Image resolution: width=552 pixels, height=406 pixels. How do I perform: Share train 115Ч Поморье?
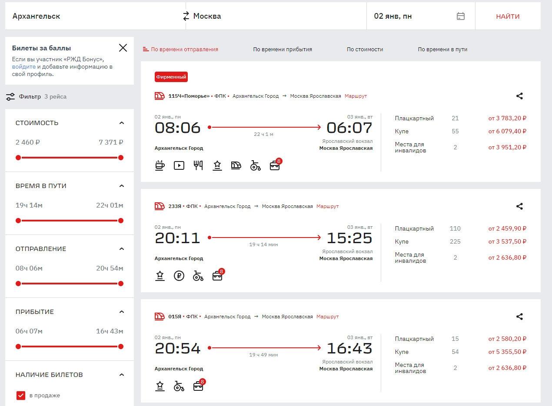pos(519,96)
